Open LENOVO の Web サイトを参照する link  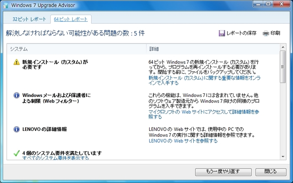[x=183, y=141]
